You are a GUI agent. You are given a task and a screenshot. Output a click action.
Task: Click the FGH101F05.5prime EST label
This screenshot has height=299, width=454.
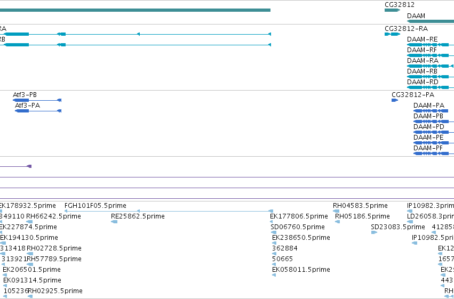coord(95,206)
